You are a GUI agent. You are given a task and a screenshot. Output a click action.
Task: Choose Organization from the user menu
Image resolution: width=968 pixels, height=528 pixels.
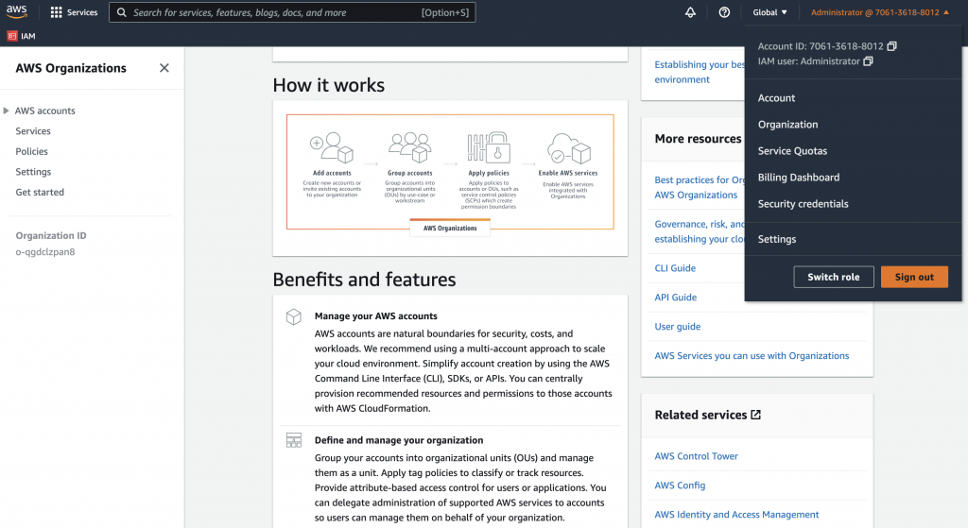point(787,125)
